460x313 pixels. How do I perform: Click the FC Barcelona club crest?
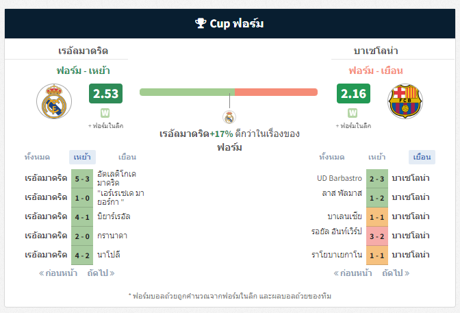(x=405, y=101)
